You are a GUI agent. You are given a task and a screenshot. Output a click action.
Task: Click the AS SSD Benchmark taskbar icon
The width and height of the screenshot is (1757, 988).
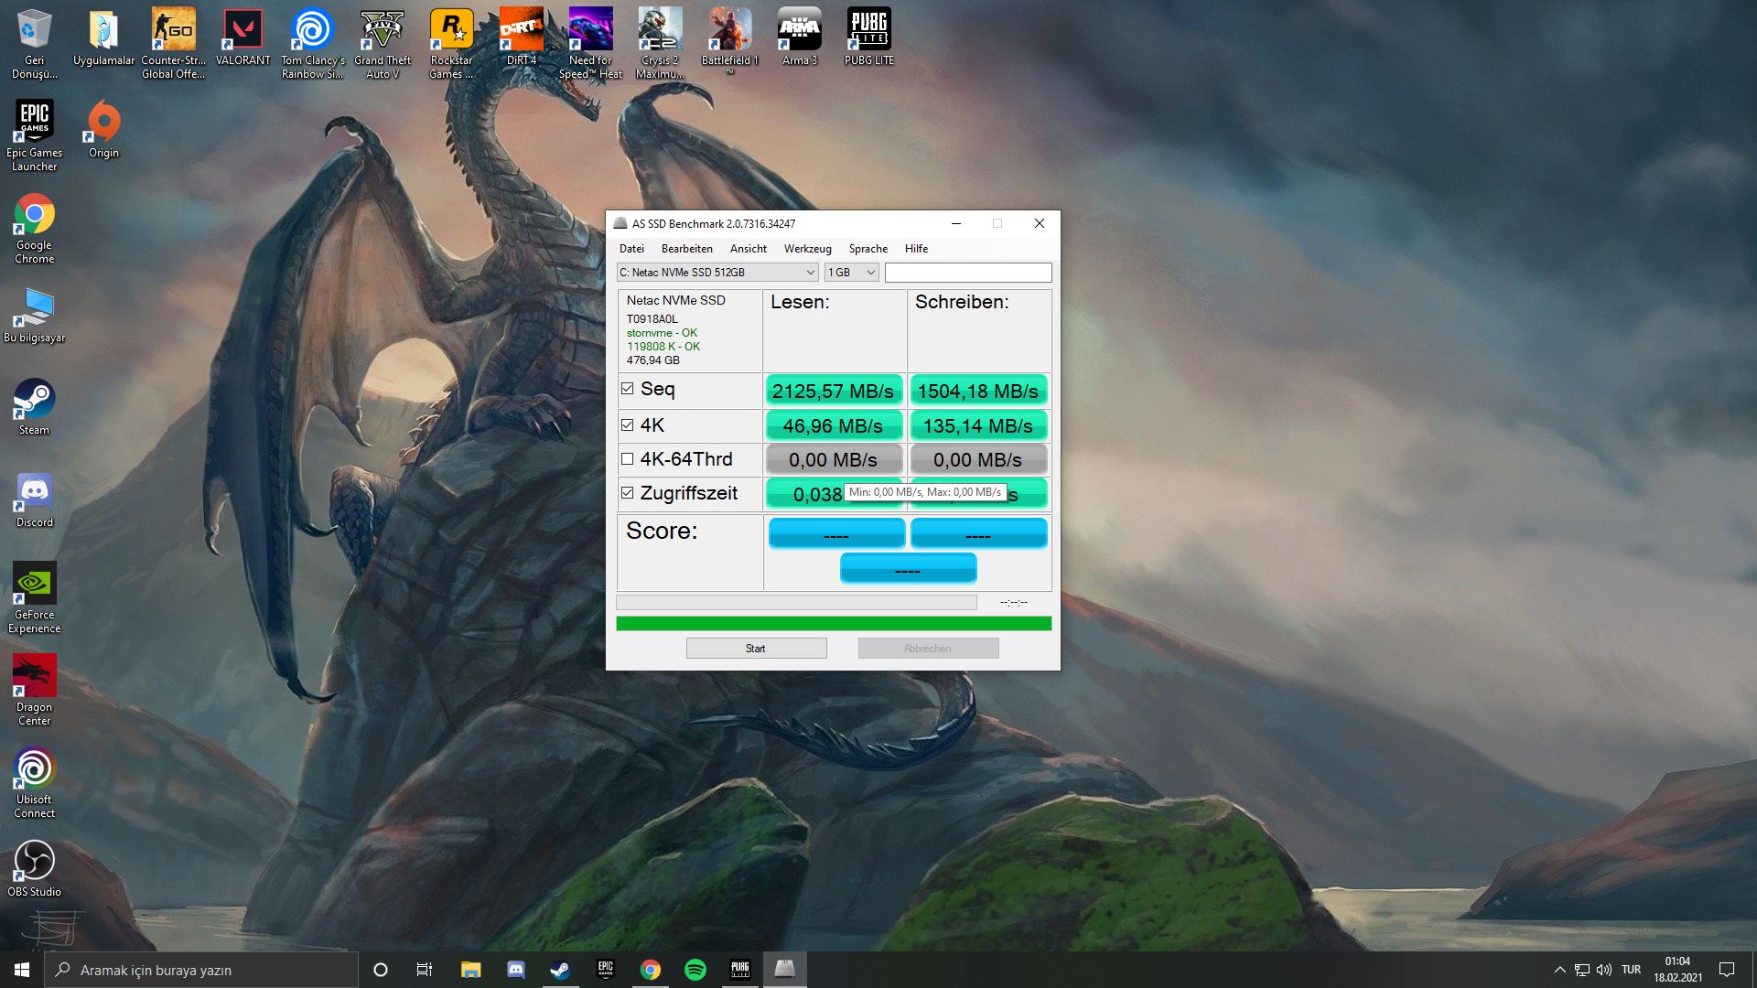click(x=784, y=970)
